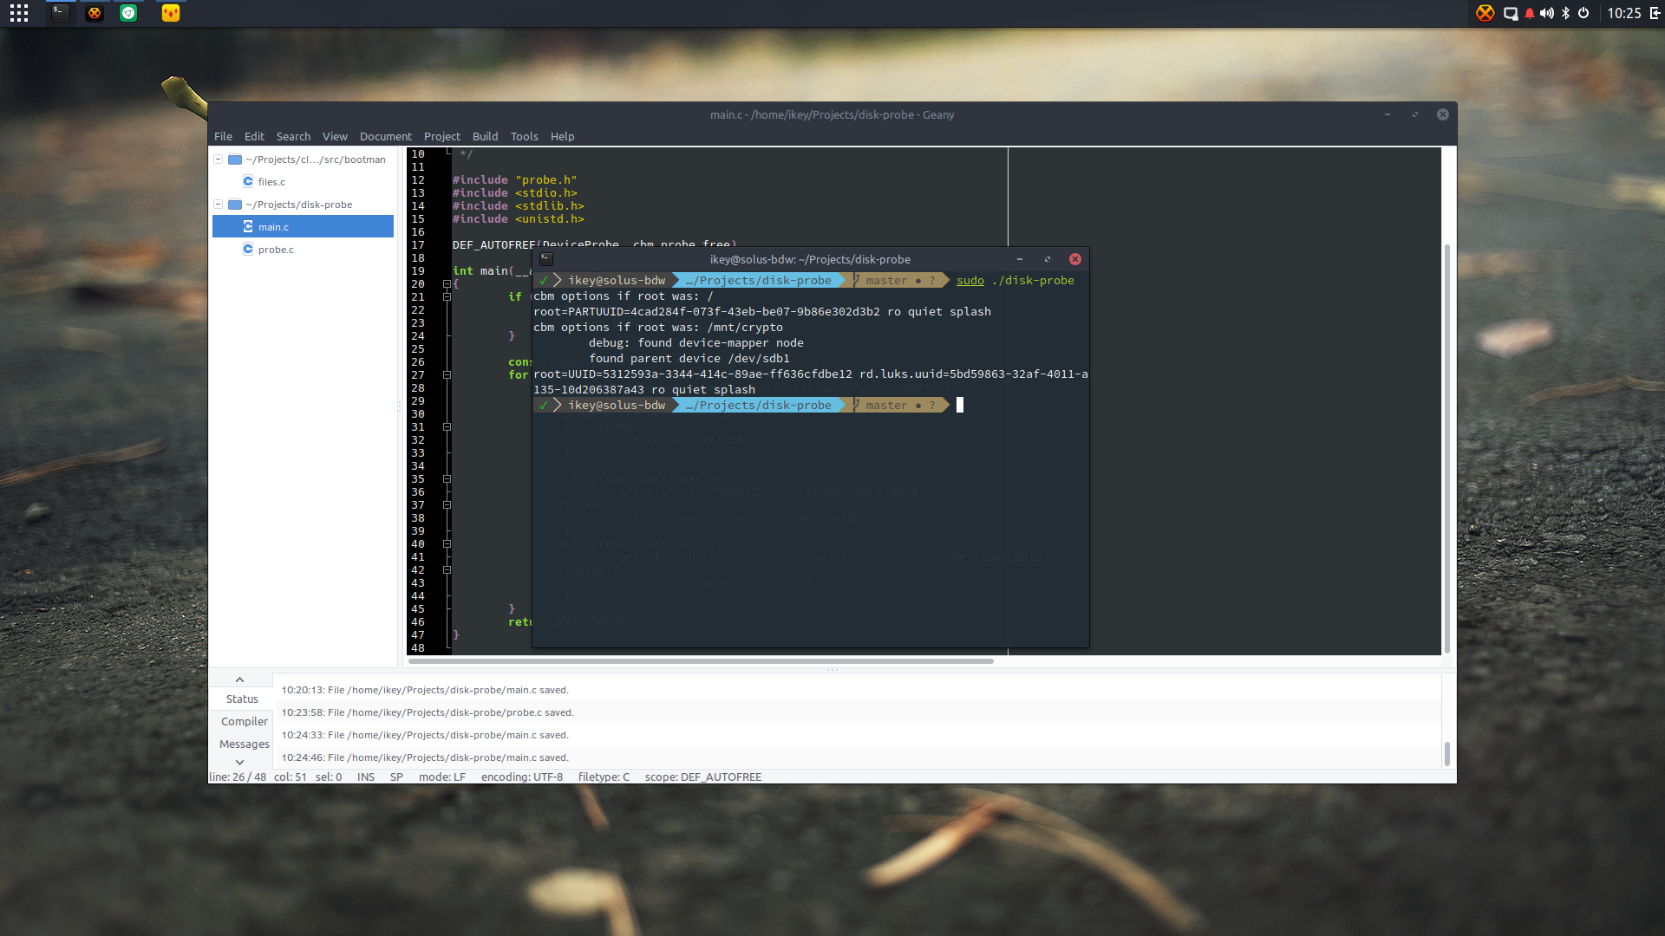
Task: Minimize the Geany window
Action: coord(1387,114)
